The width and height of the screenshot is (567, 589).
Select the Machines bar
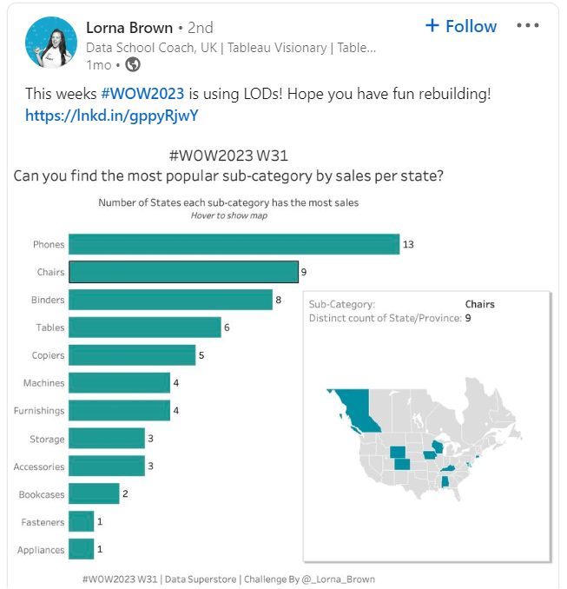pyautogui.click(x=120, y=383)
